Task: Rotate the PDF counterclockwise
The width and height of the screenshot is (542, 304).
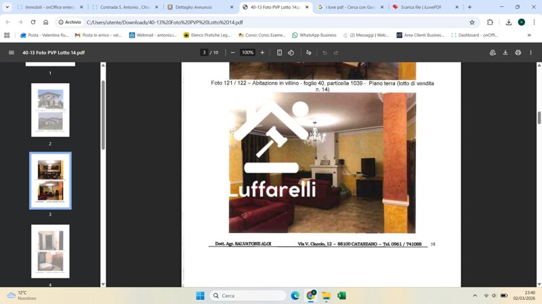Action: tap(291, 53)
